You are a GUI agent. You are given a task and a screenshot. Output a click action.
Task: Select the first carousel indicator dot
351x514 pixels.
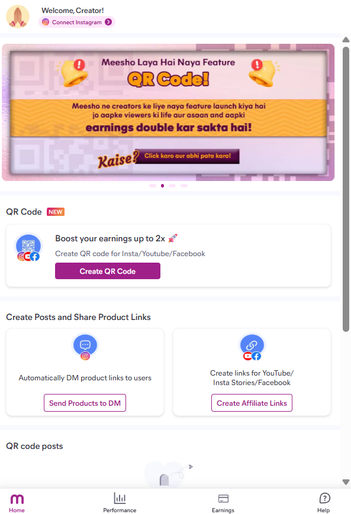click(x=153, y=186)
